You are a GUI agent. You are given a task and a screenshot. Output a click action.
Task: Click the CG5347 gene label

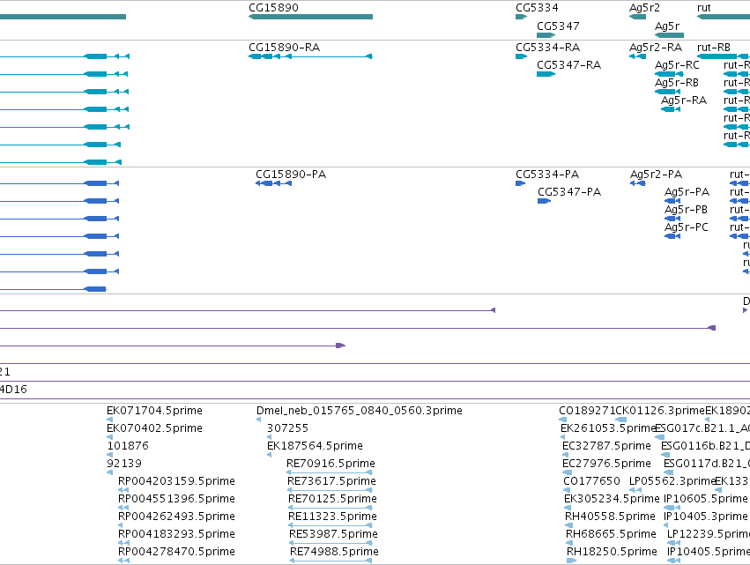pos(558,26)
